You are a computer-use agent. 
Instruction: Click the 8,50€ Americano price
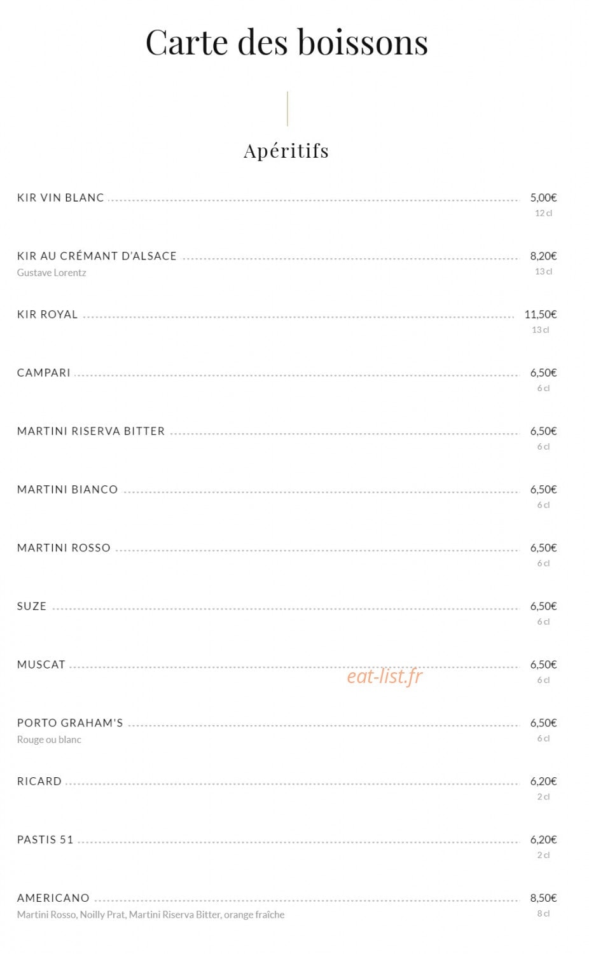click(x=543, y=898)
